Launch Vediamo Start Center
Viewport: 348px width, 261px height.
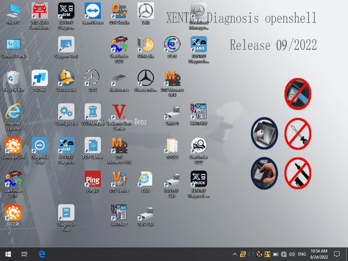119,117
